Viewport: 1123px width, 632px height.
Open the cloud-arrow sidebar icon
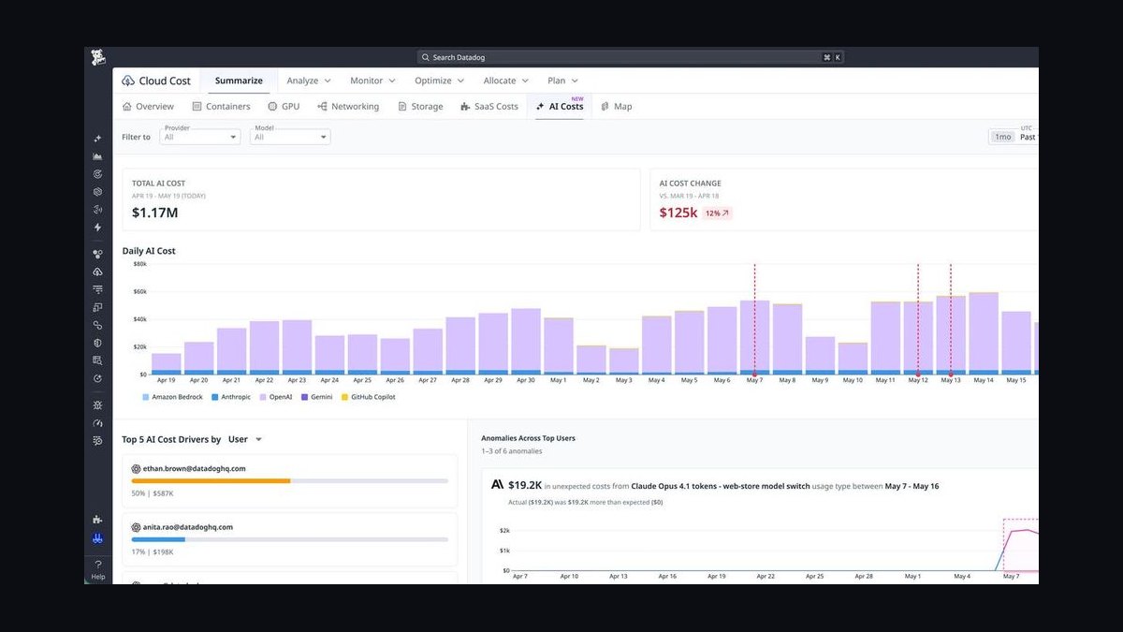98,272
